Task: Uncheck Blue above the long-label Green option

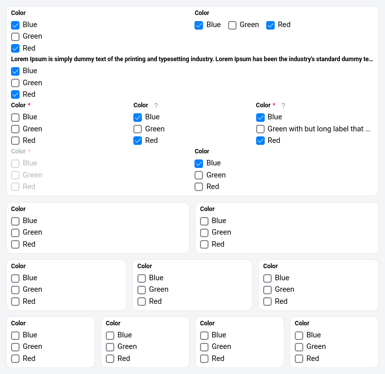Action: pyautogui.click(x=261, y=117)
